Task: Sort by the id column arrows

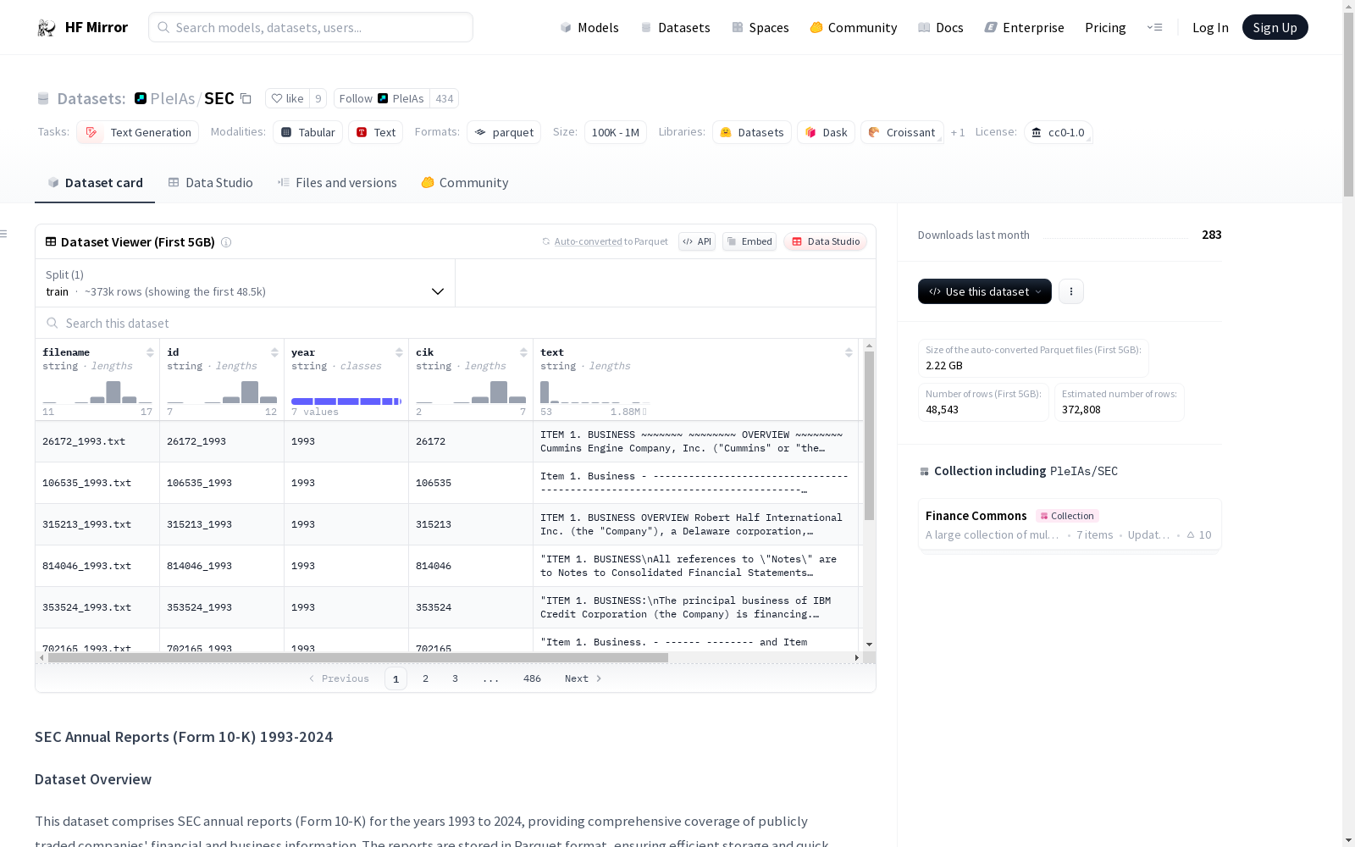Action: 274,352
